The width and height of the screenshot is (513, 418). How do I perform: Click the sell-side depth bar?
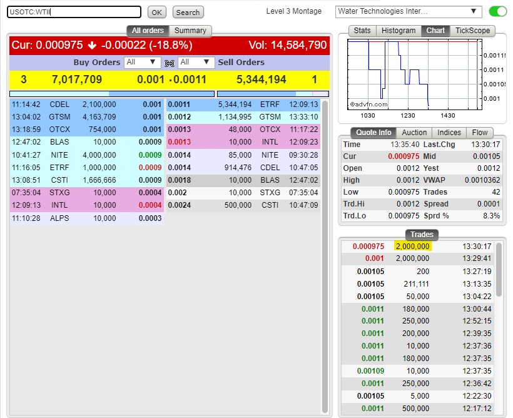tap(273, 94)
